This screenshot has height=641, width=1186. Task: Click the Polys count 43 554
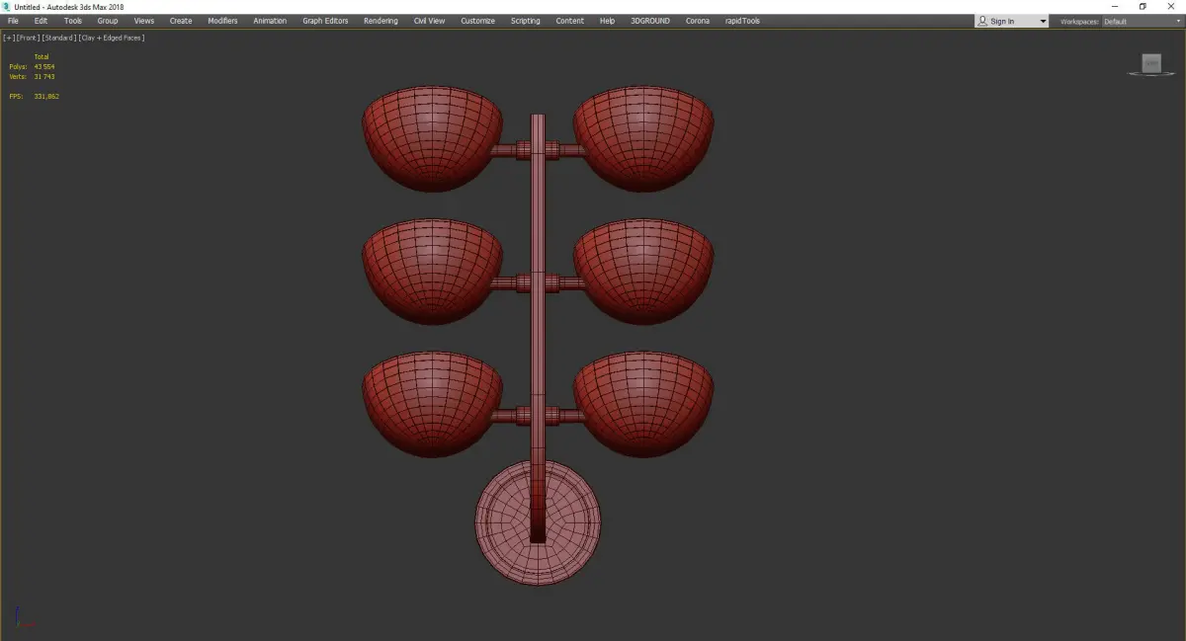coord(43,66)
